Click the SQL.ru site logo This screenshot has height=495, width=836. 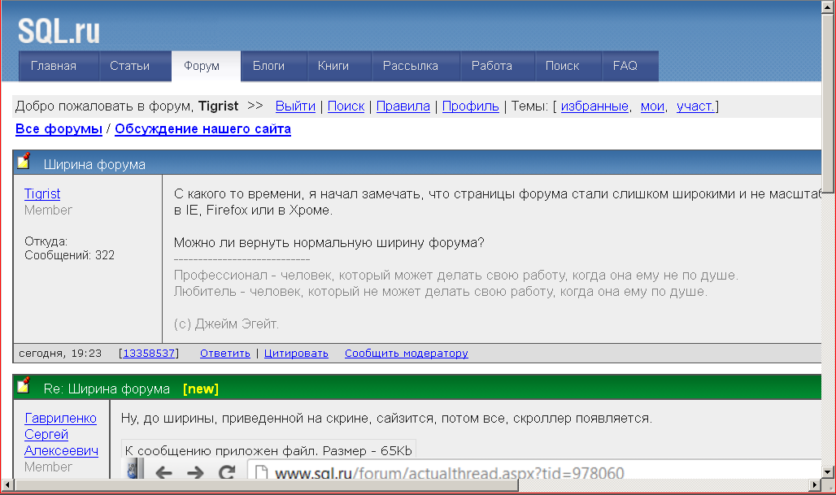pyautogui.click(x=59, y=31)
